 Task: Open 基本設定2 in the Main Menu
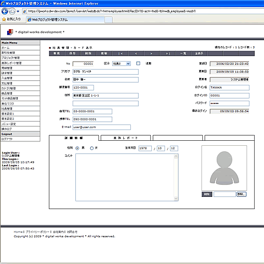click(20, 119)
